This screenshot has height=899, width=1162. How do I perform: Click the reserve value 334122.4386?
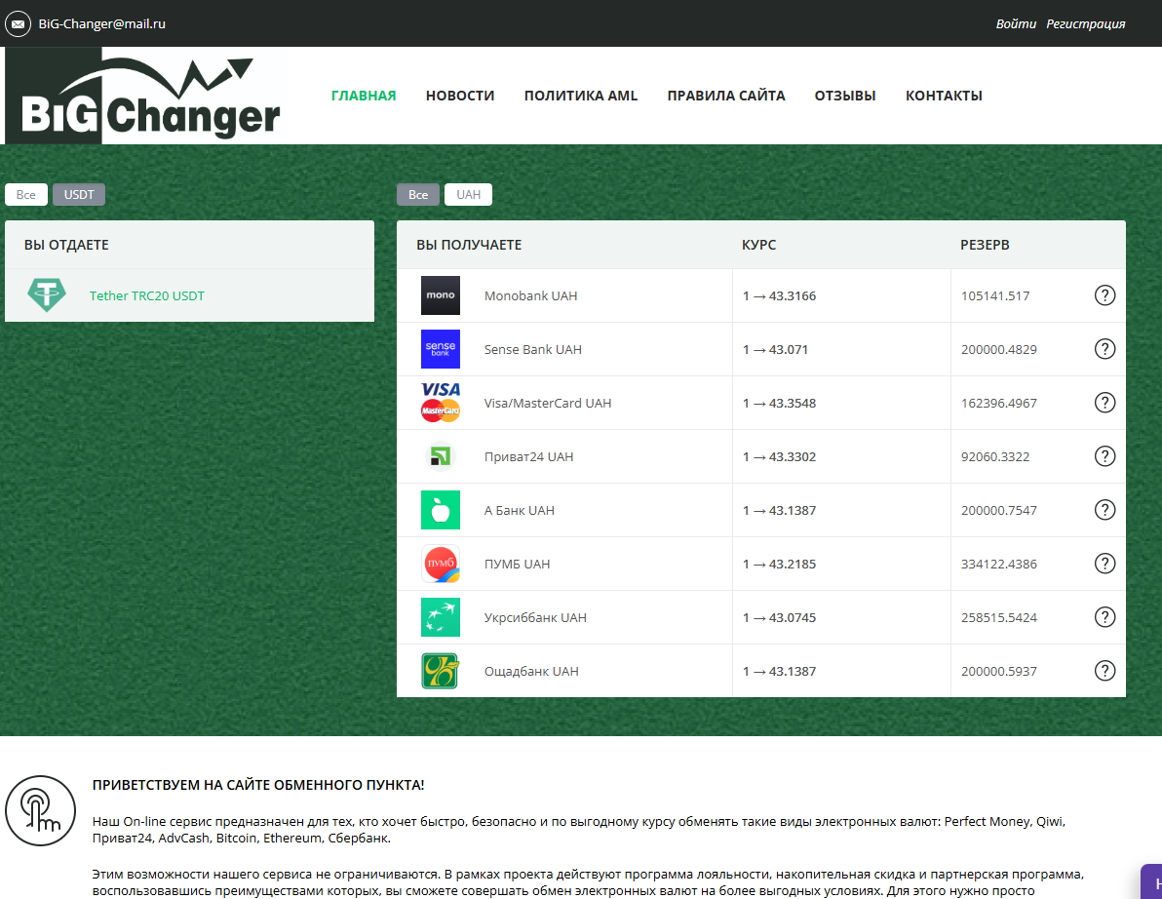[998, 564]
